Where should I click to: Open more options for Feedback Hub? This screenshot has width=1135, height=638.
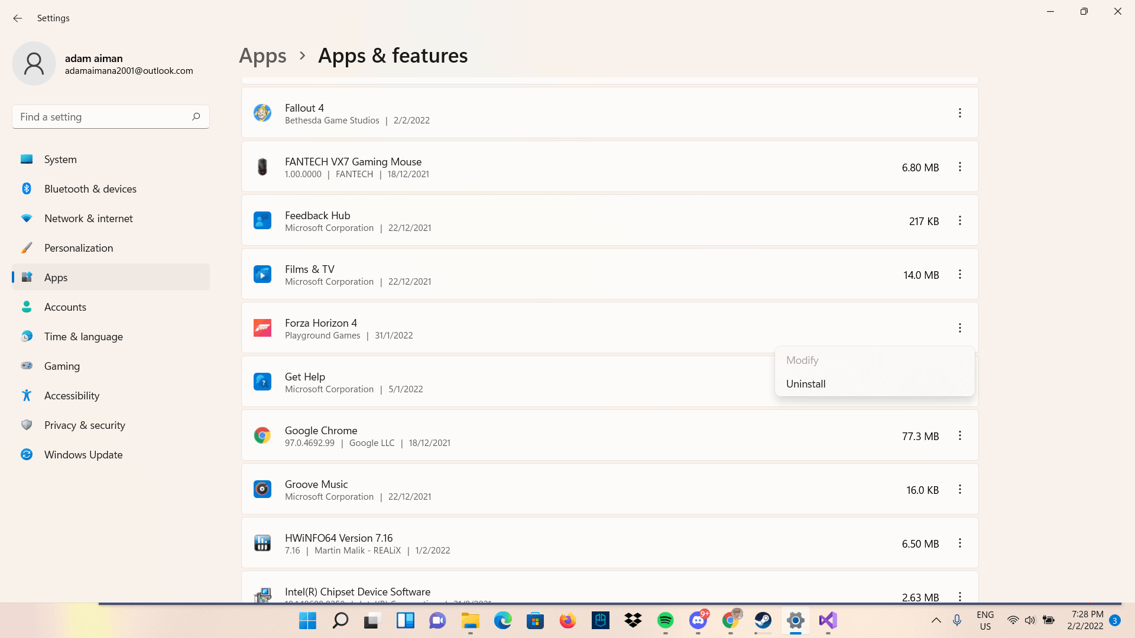coord(960,220)
